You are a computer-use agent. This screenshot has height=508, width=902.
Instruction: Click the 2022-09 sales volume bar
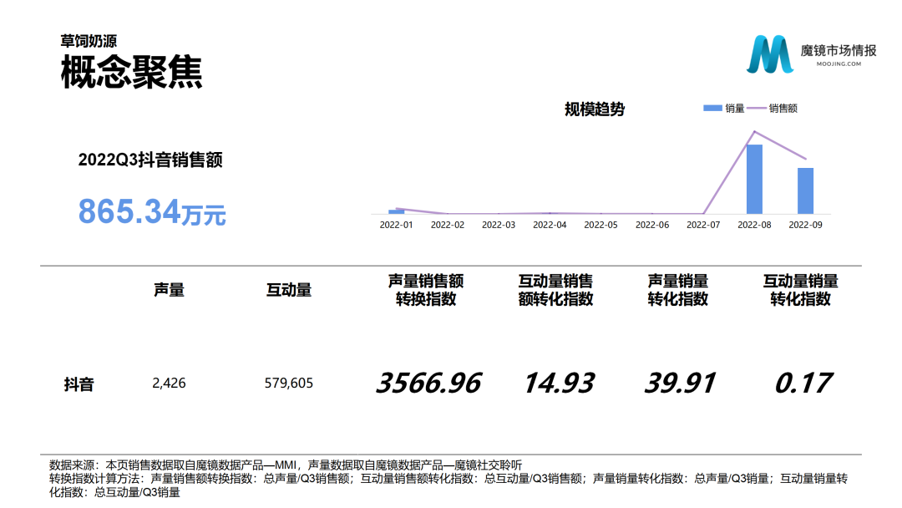pyautogui.click(x=805, y=191)
